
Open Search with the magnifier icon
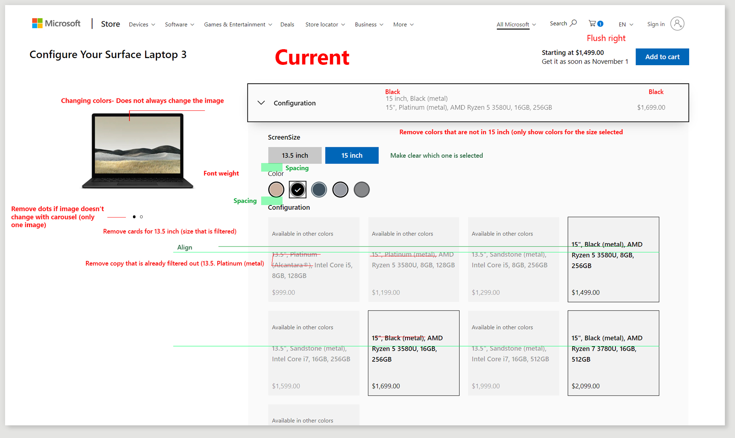(563, 24)
